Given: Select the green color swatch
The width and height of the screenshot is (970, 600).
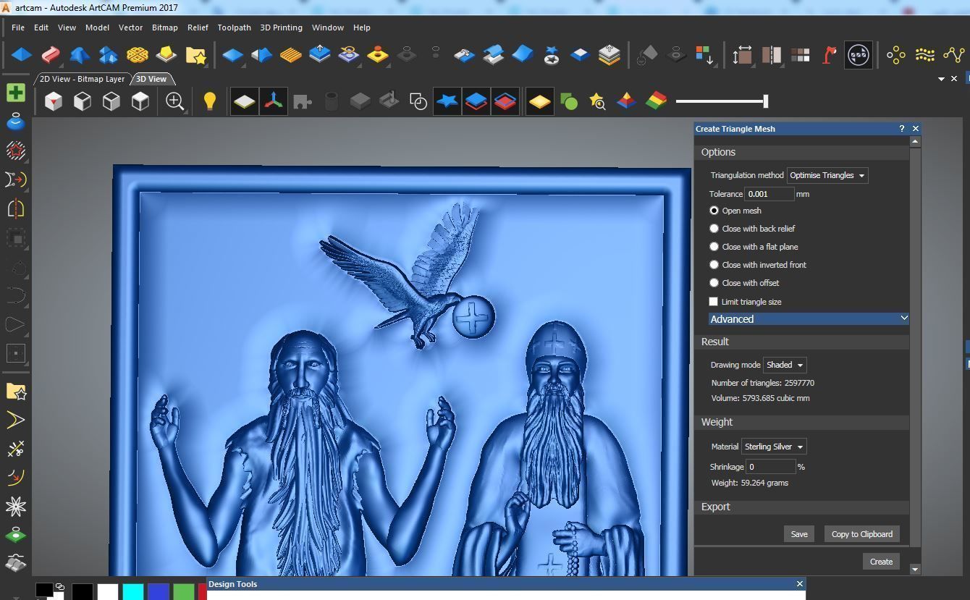Looking at the screenshot, I should [x=184, y=592].
